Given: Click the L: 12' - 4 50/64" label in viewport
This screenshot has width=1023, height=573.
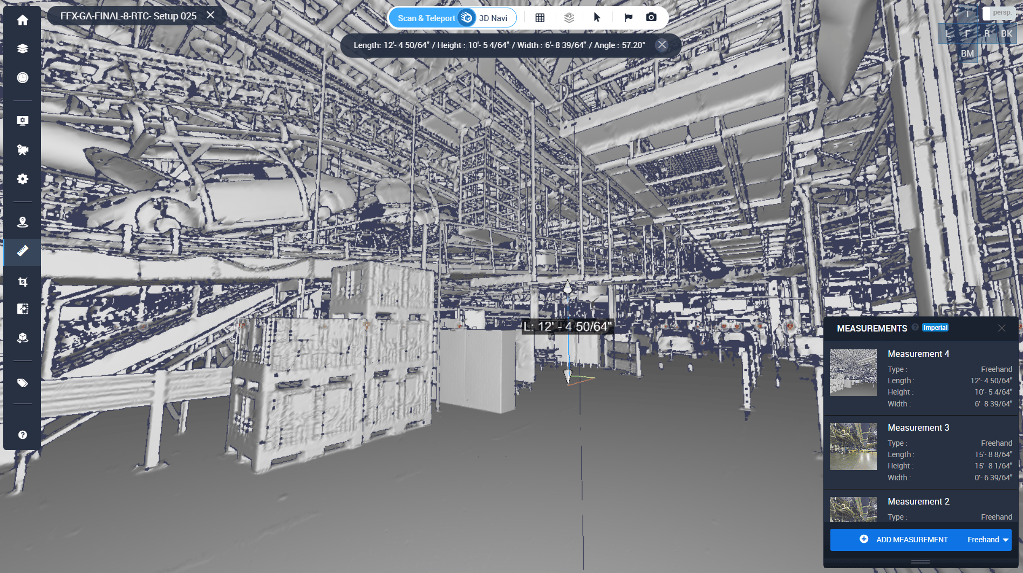Looking at the screenshot, I should (568, 327).
